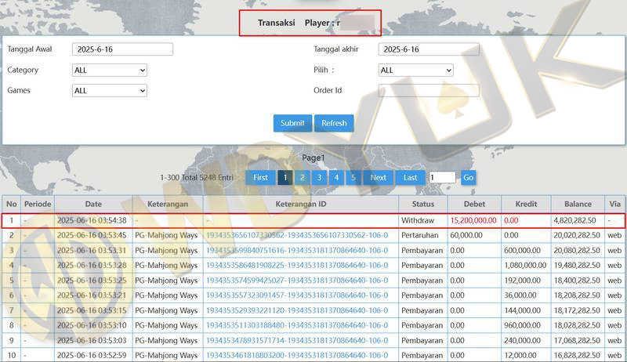This screenshot has width=627, height=362.
Task: Click the date 2025-06-16 03:53:45
Action: 92,235
